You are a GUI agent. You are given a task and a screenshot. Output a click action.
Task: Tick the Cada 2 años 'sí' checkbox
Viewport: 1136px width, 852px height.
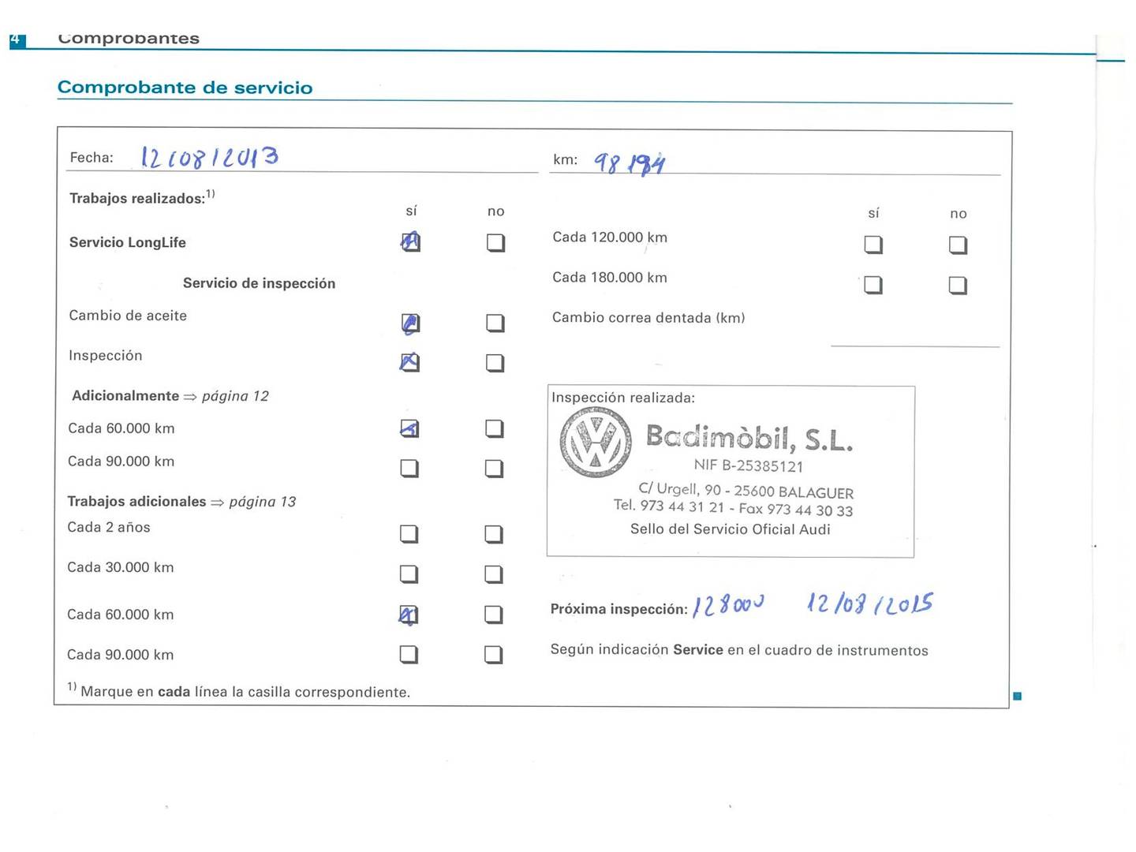[x=409, y=534]
